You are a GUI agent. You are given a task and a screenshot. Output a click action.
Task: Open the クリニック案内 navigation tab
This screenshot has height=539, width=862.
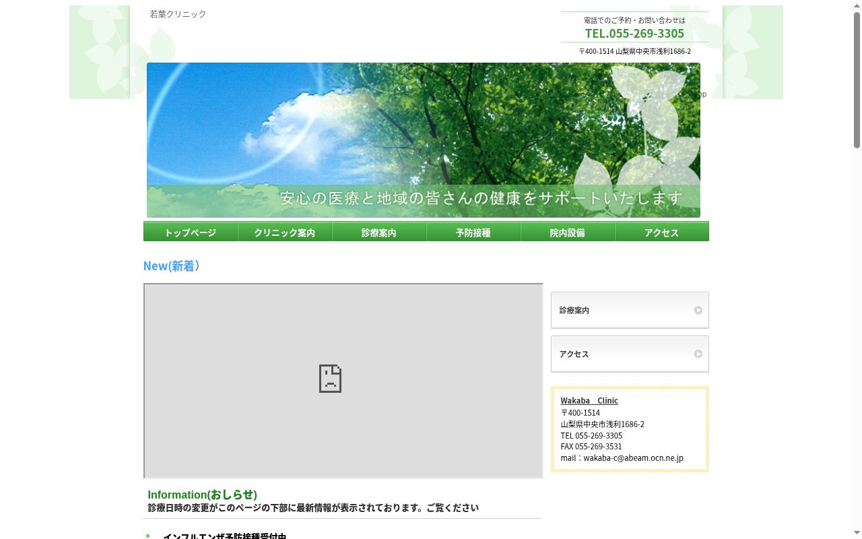click(285, 232)
